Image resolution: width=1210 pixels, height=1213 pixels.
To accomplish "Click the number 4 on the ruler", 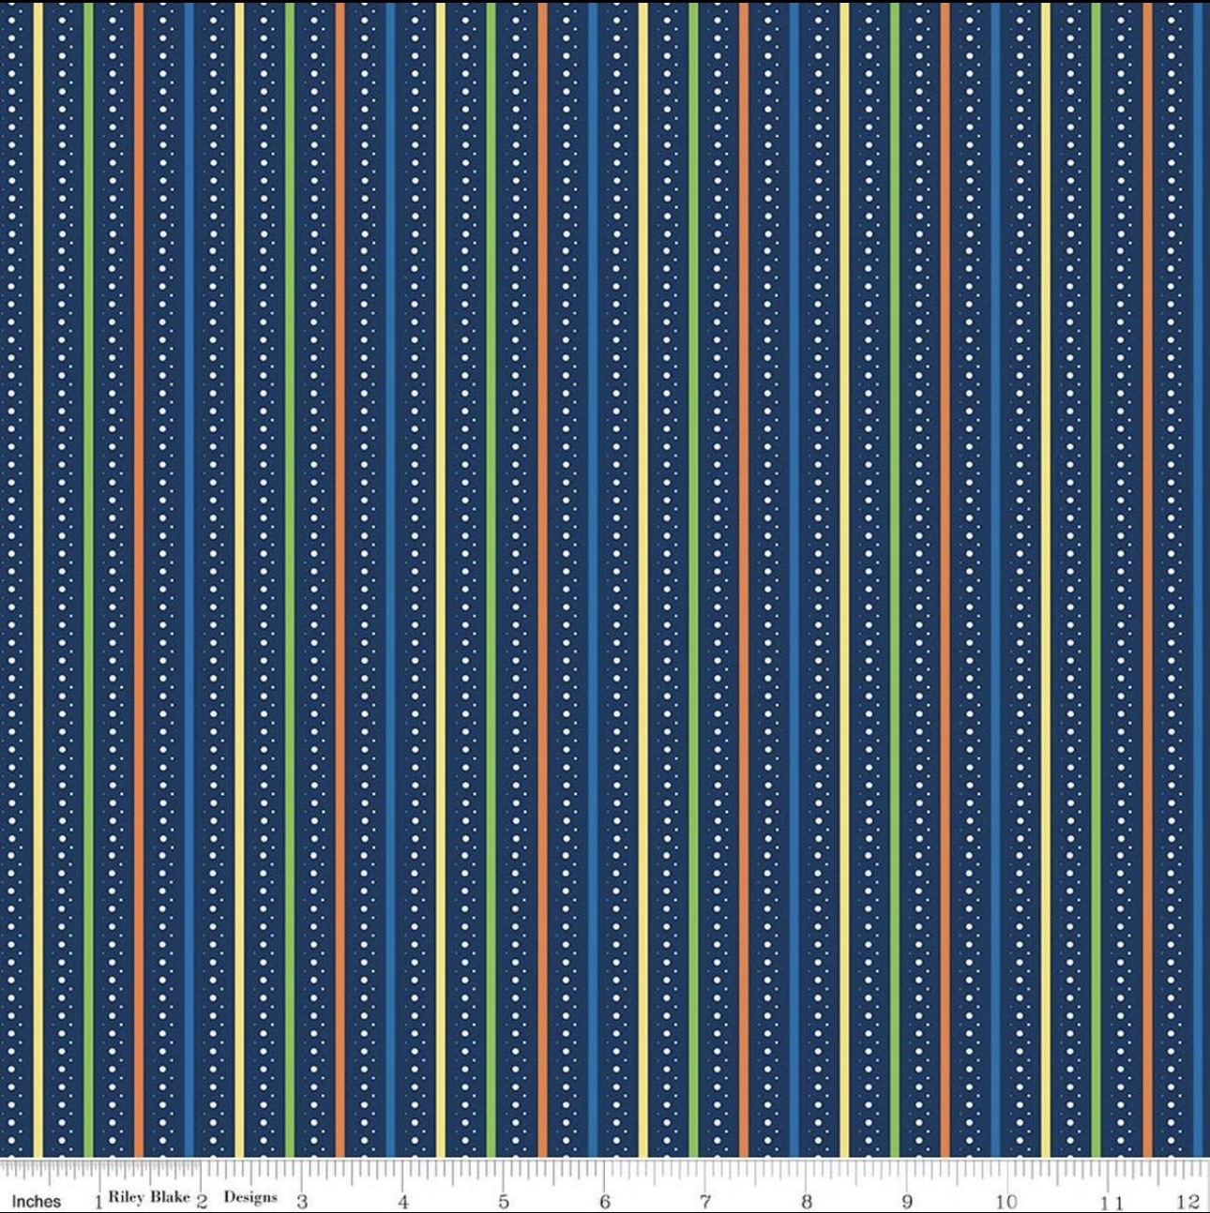I will tap(403, 1201).
